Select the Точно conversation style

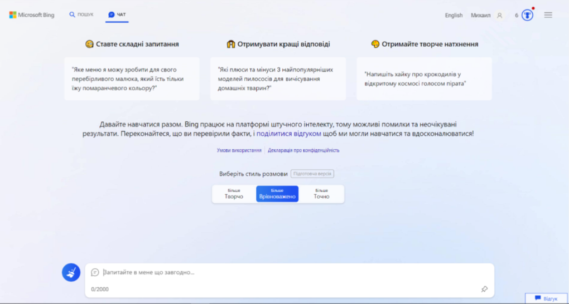click(x=321, y=194)
